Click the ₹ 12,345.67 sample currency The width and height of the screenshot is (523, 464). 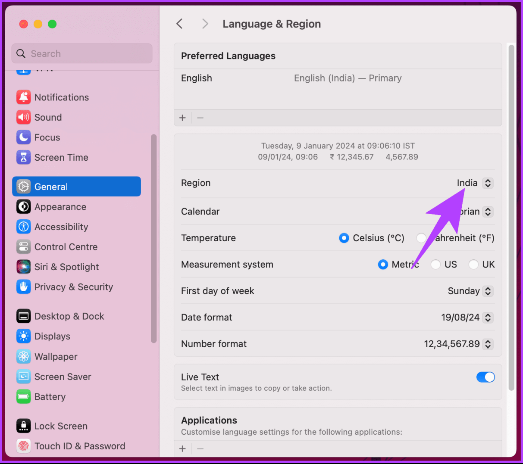[352, 157]
